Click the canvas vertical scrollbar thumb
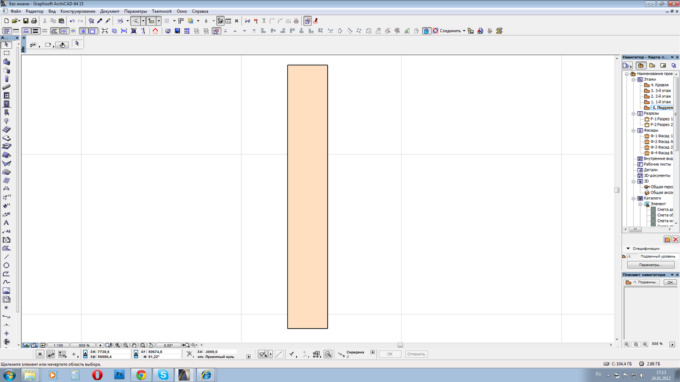This screenshot has width=680, height=382. point(617,190)
